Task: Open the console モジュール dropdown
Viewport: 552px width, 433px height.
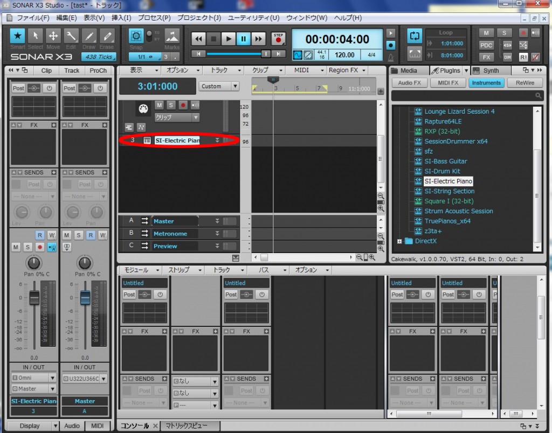Action: click(141, 270)
